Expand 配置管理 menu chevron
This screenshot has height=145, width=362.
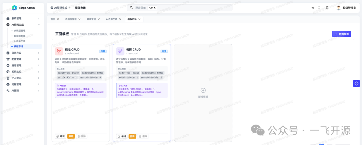(39, 59)
